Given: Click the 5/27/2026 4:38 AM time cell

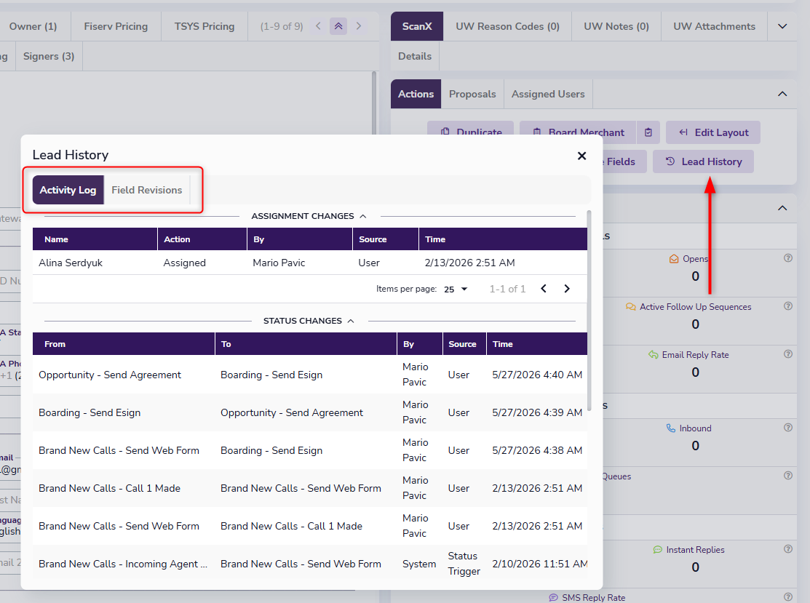Looking at the screenshot, I should coord(537,450).
